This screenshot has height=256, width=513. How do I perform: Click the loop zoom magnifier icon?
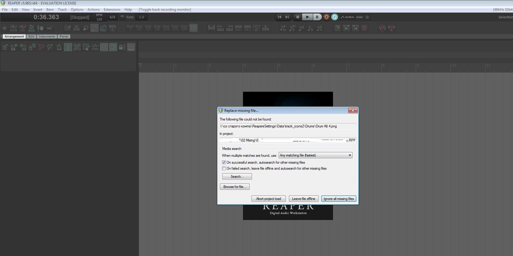(x=112, y=28)
